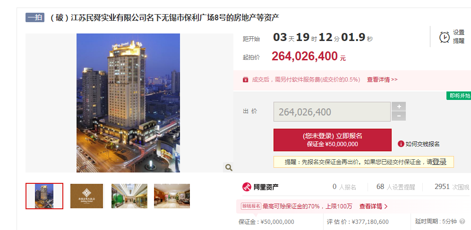Click the red 立即报名 button
This screenshot has width=471, height=230.
pyautogui.click(x=333, y=140)
